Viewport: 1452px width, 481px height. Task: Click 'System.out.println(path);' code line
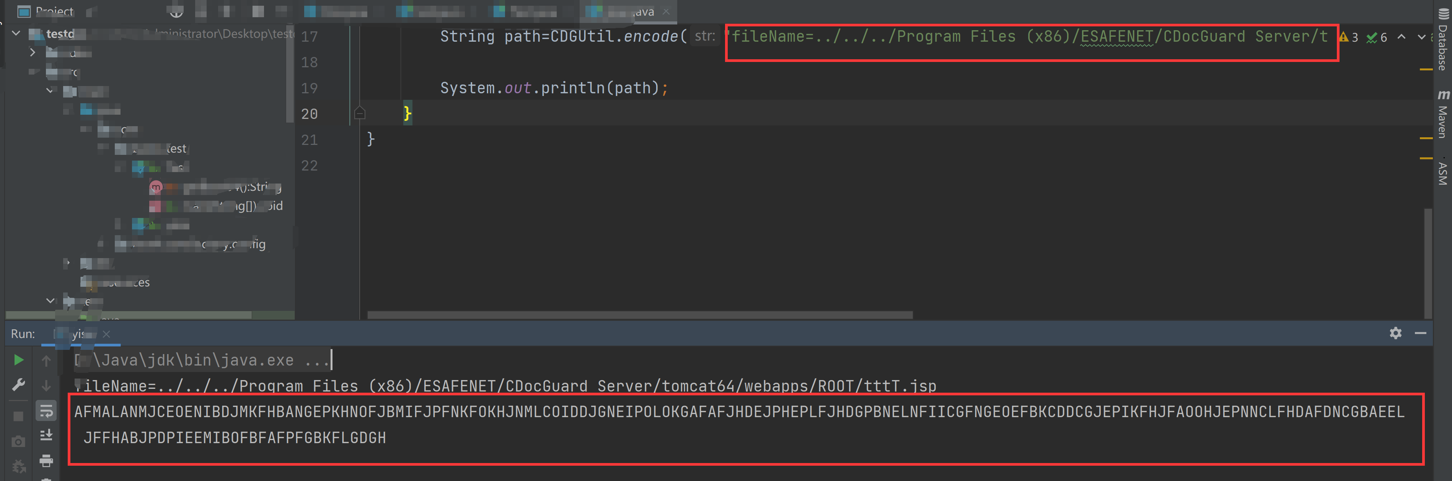coord(554,88)
